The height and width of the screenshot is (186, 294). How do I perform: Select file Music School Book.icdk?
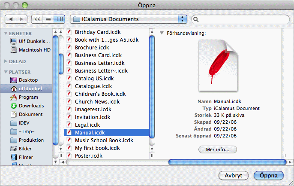(106, 140)
